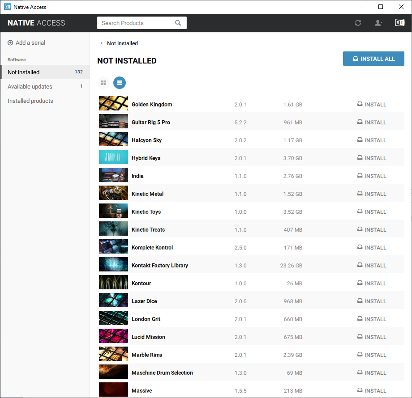Viewport: 412px width, 398px height.
Task: Switch to grid view
Action: (103, 83)
